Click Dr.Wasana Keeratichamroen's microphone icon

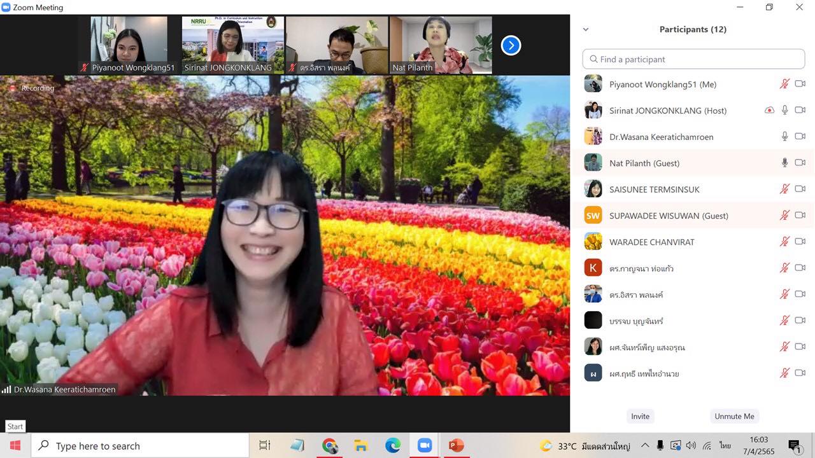pos(785,136)
